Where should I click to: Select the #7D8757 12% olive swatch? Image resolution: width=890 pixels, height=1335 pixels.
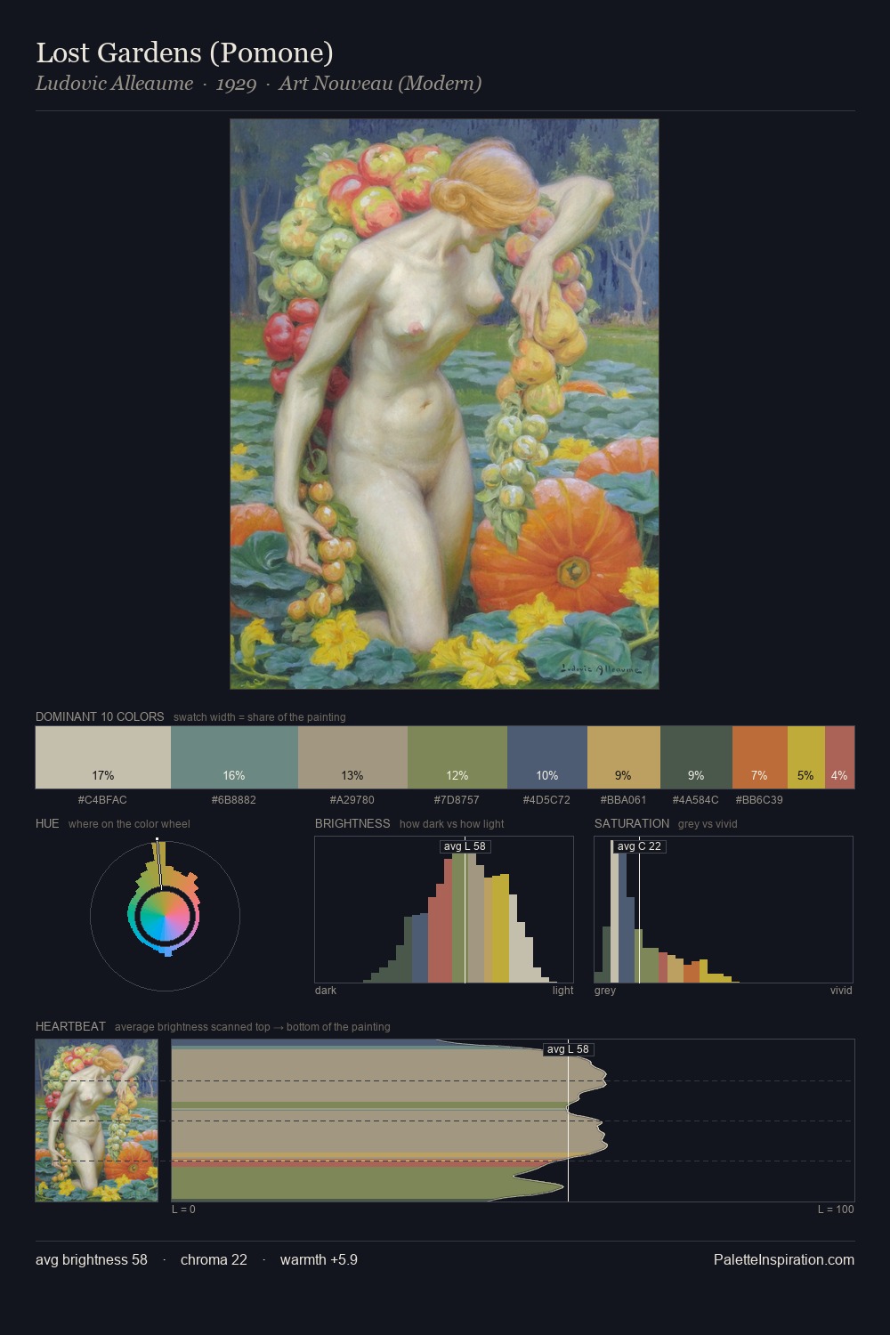(x=457, y=757)
